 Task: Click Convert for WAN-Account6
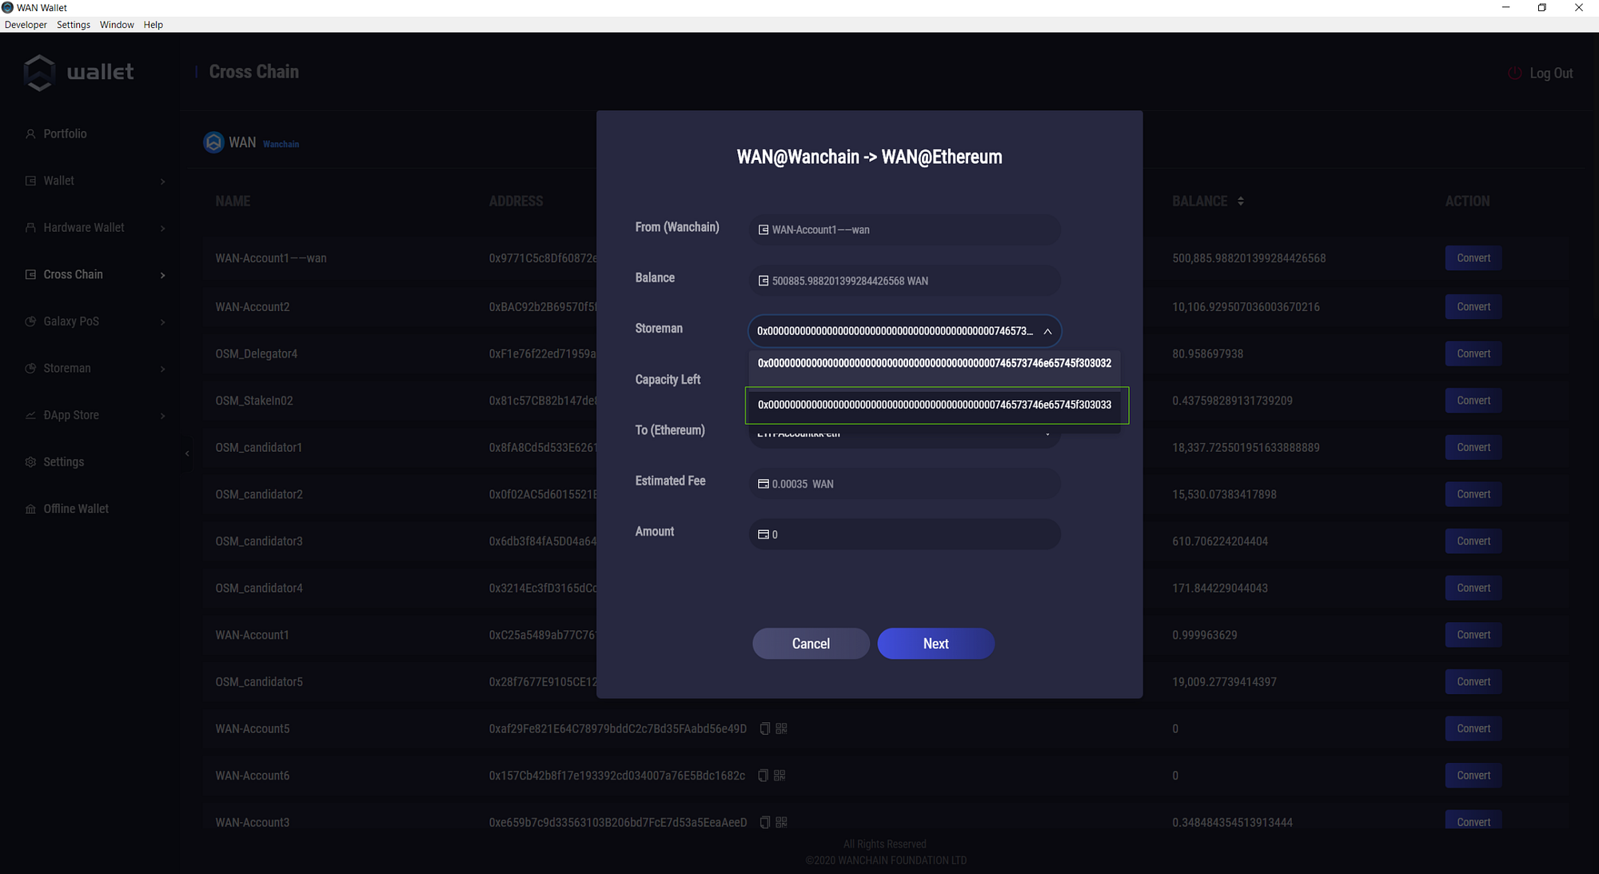1473,776
